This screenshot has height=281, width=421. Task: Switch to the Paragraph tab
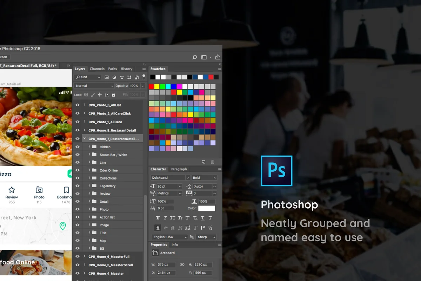click(x=179, y=169)
